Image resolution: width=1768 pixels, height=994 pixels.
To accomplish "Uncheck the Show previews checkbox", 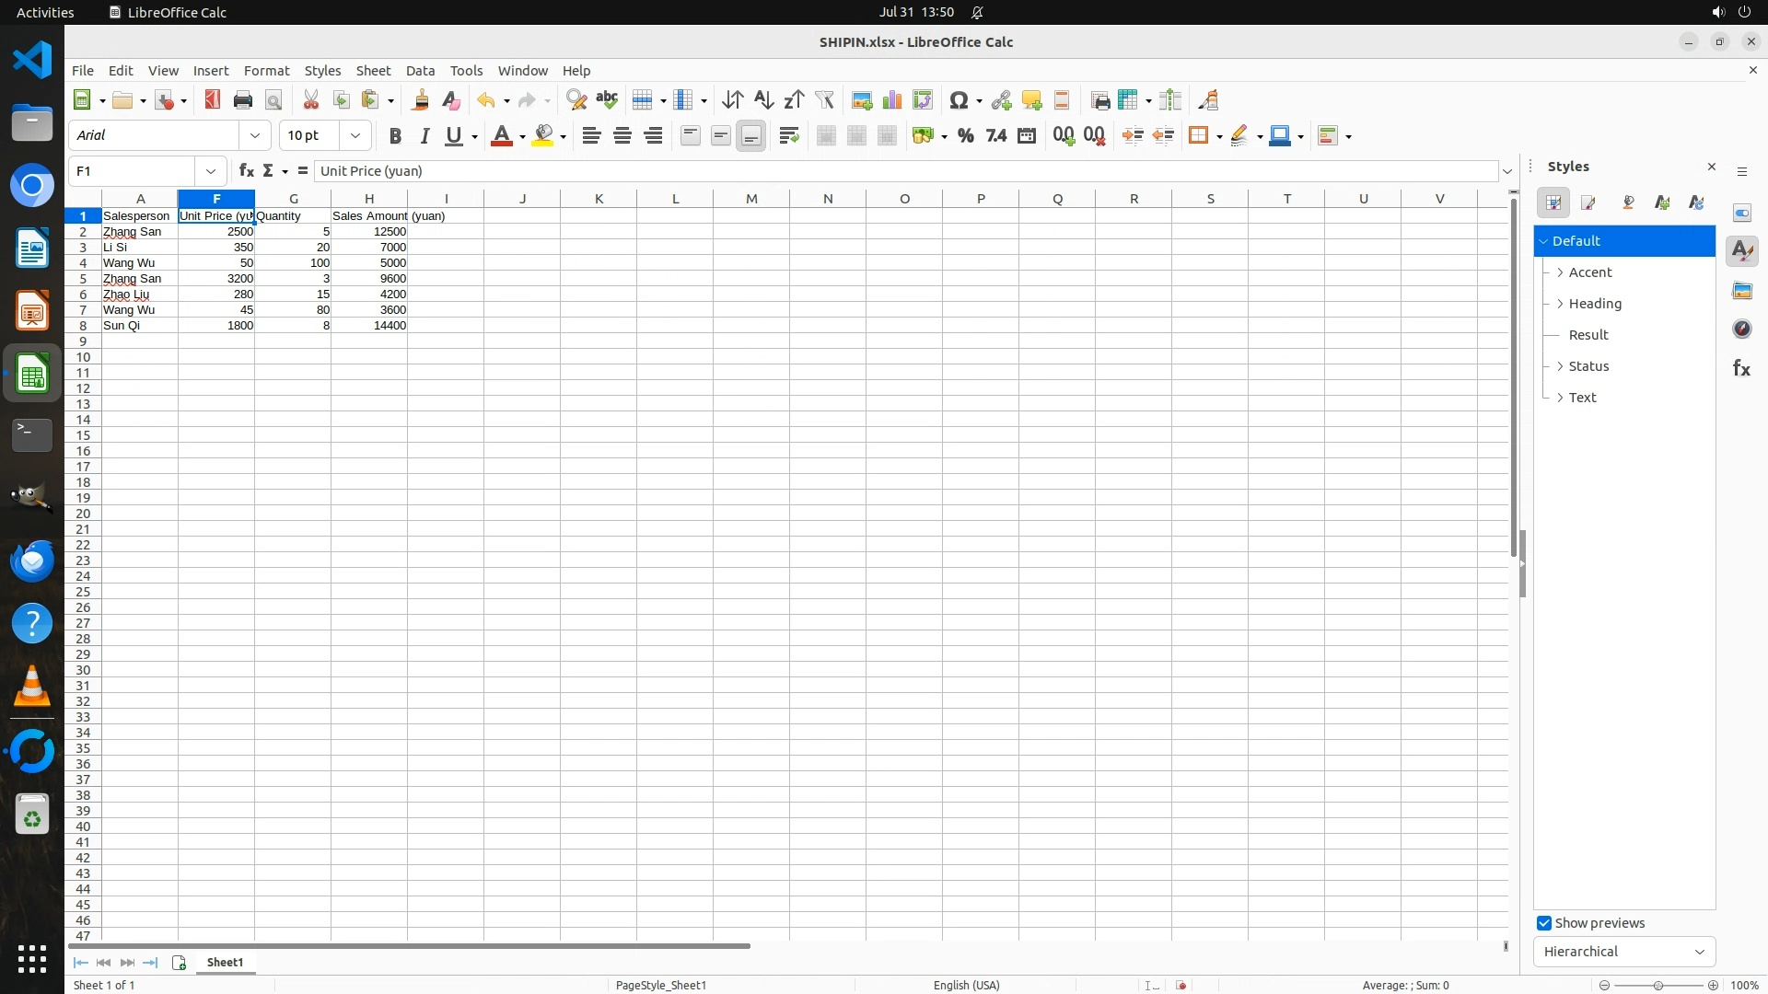I will tap(1544, 923).
